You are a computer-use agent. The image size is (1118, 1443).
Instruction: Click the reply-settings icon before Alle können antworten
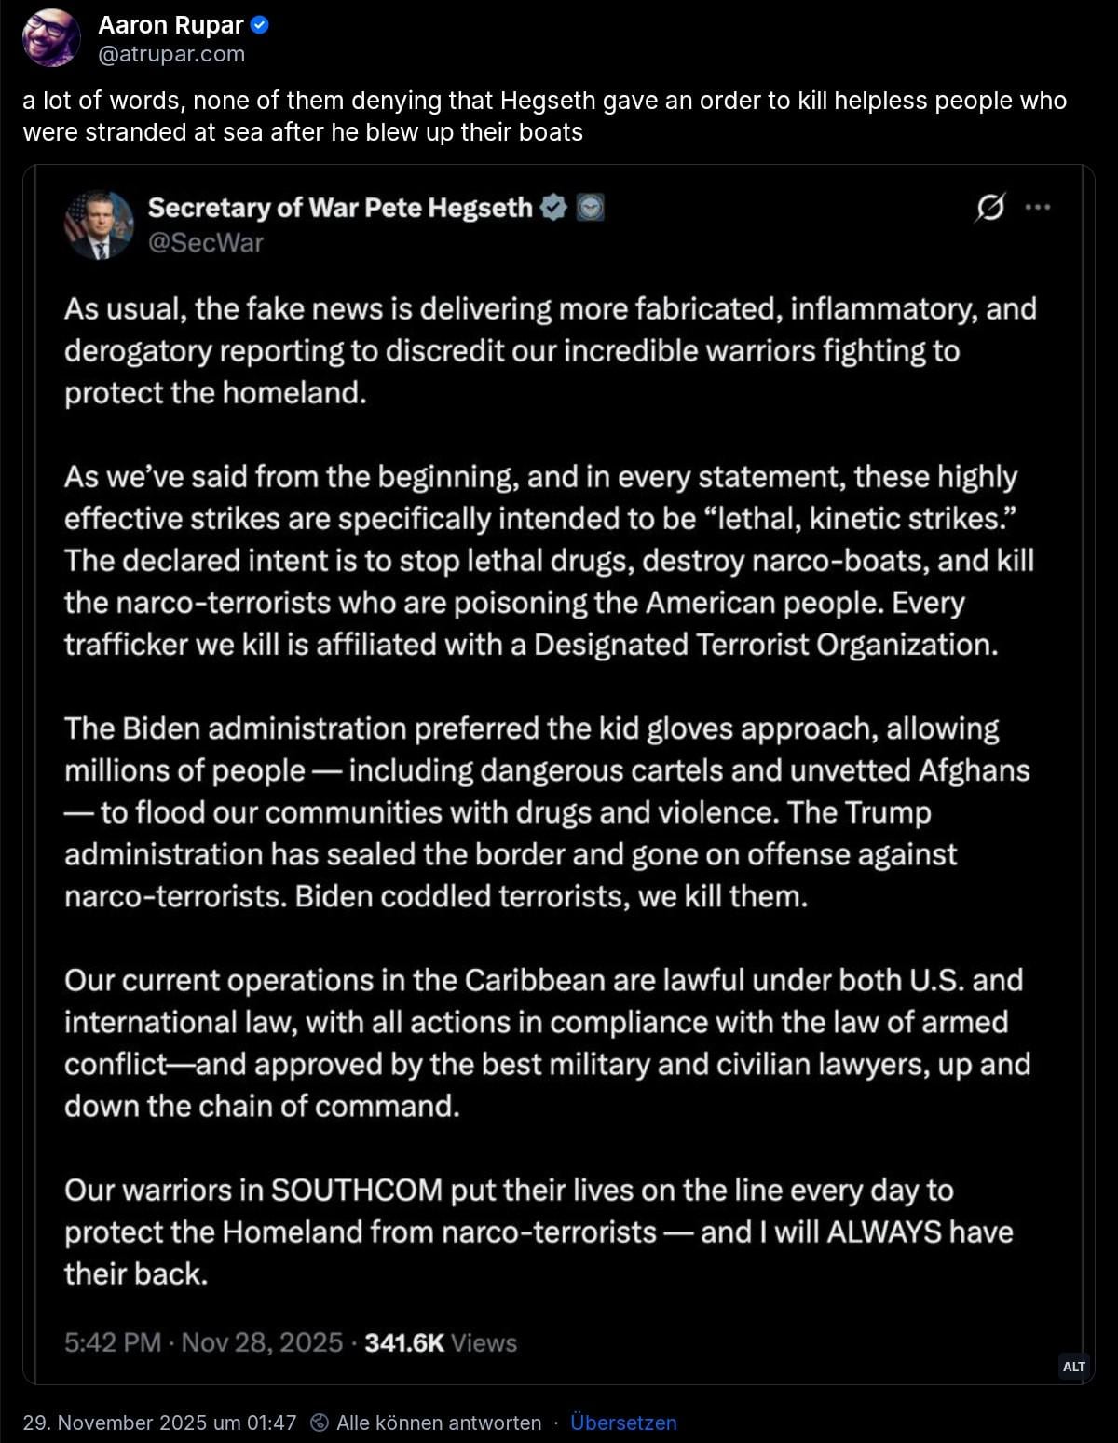(320, 1423)
